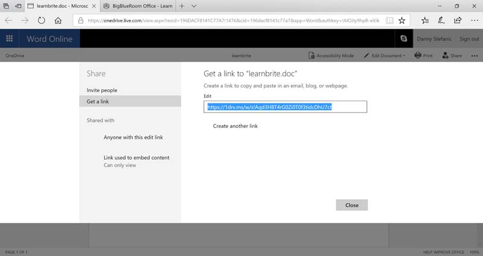Click the browser back arrow
The width and height of the screenshot is (483, 256).
(x=8, y=20)
